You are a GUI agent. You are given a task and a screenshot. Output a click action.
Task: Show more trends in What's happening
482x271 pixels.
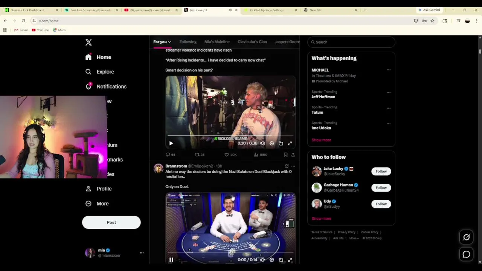(321, 140)
